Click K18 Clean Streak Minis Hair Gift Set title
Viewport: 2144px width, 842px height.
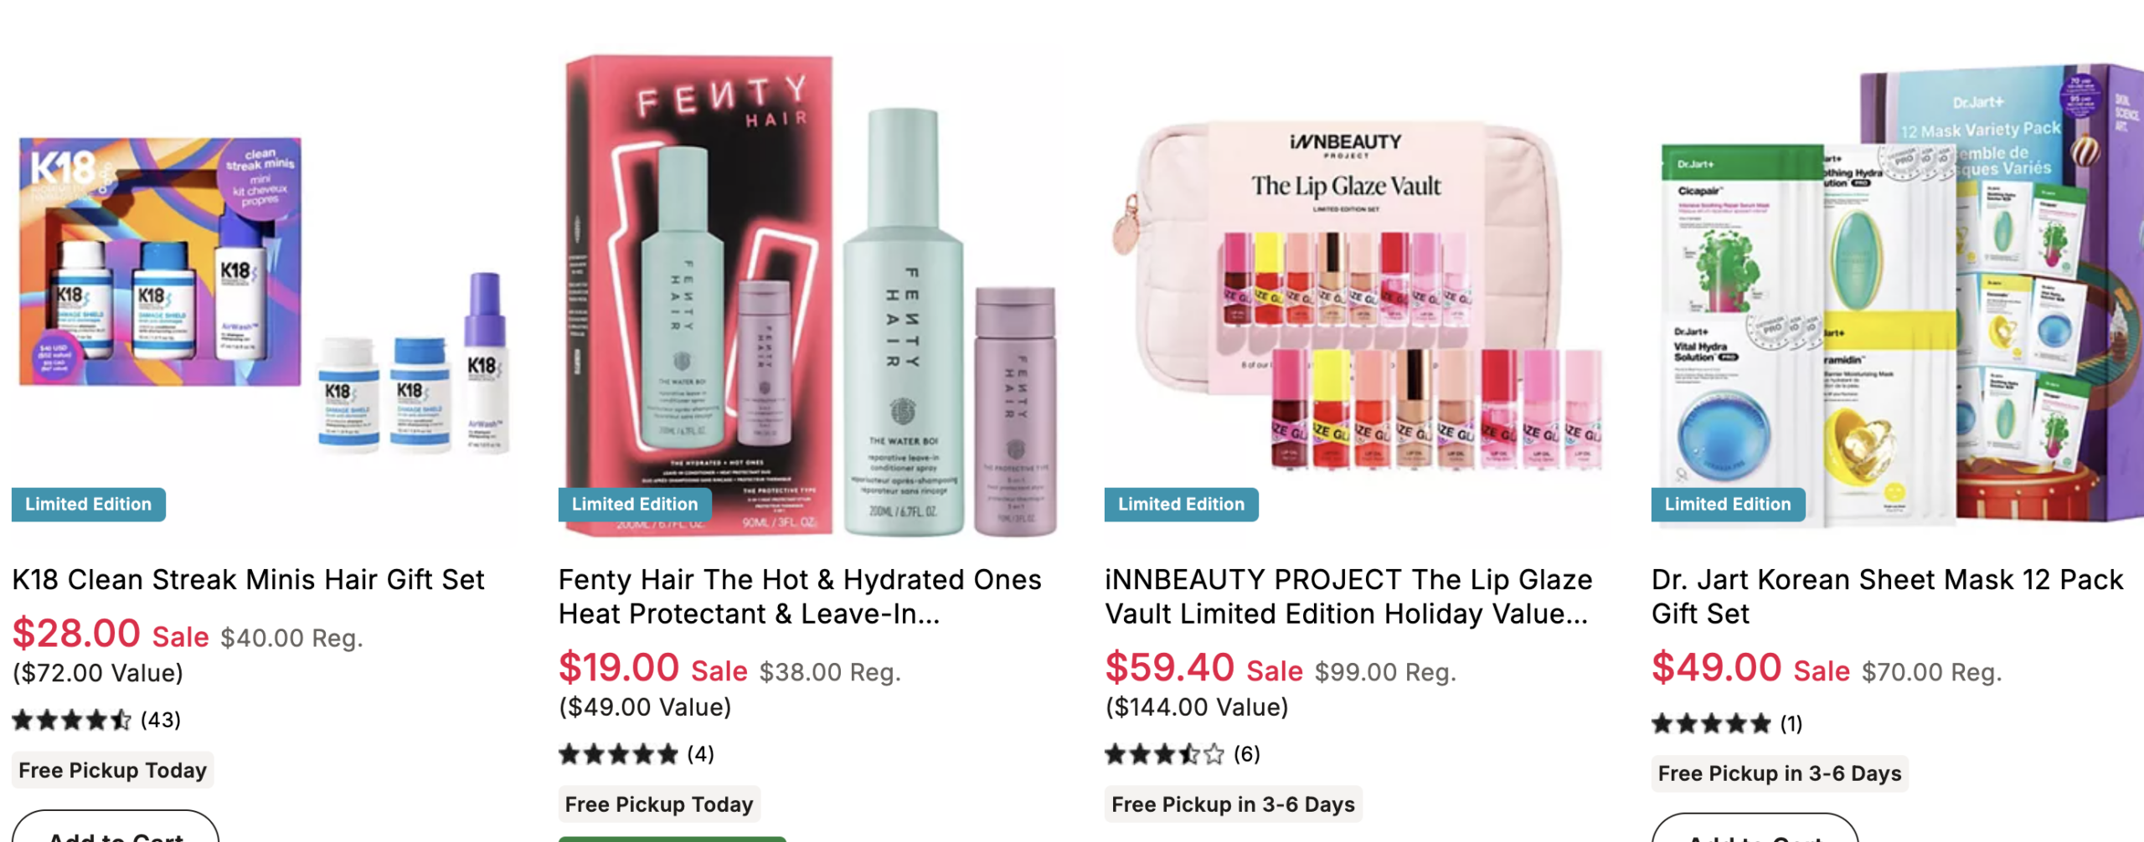[248, 579]
